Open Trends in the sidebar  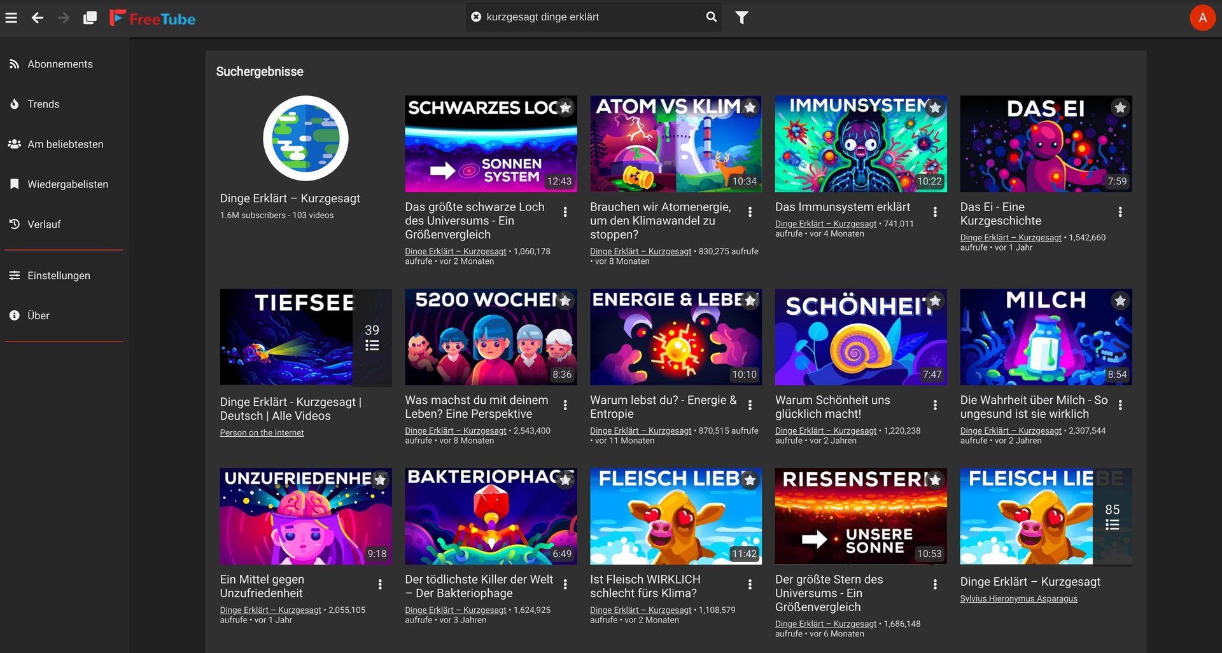tap(64, 104)
